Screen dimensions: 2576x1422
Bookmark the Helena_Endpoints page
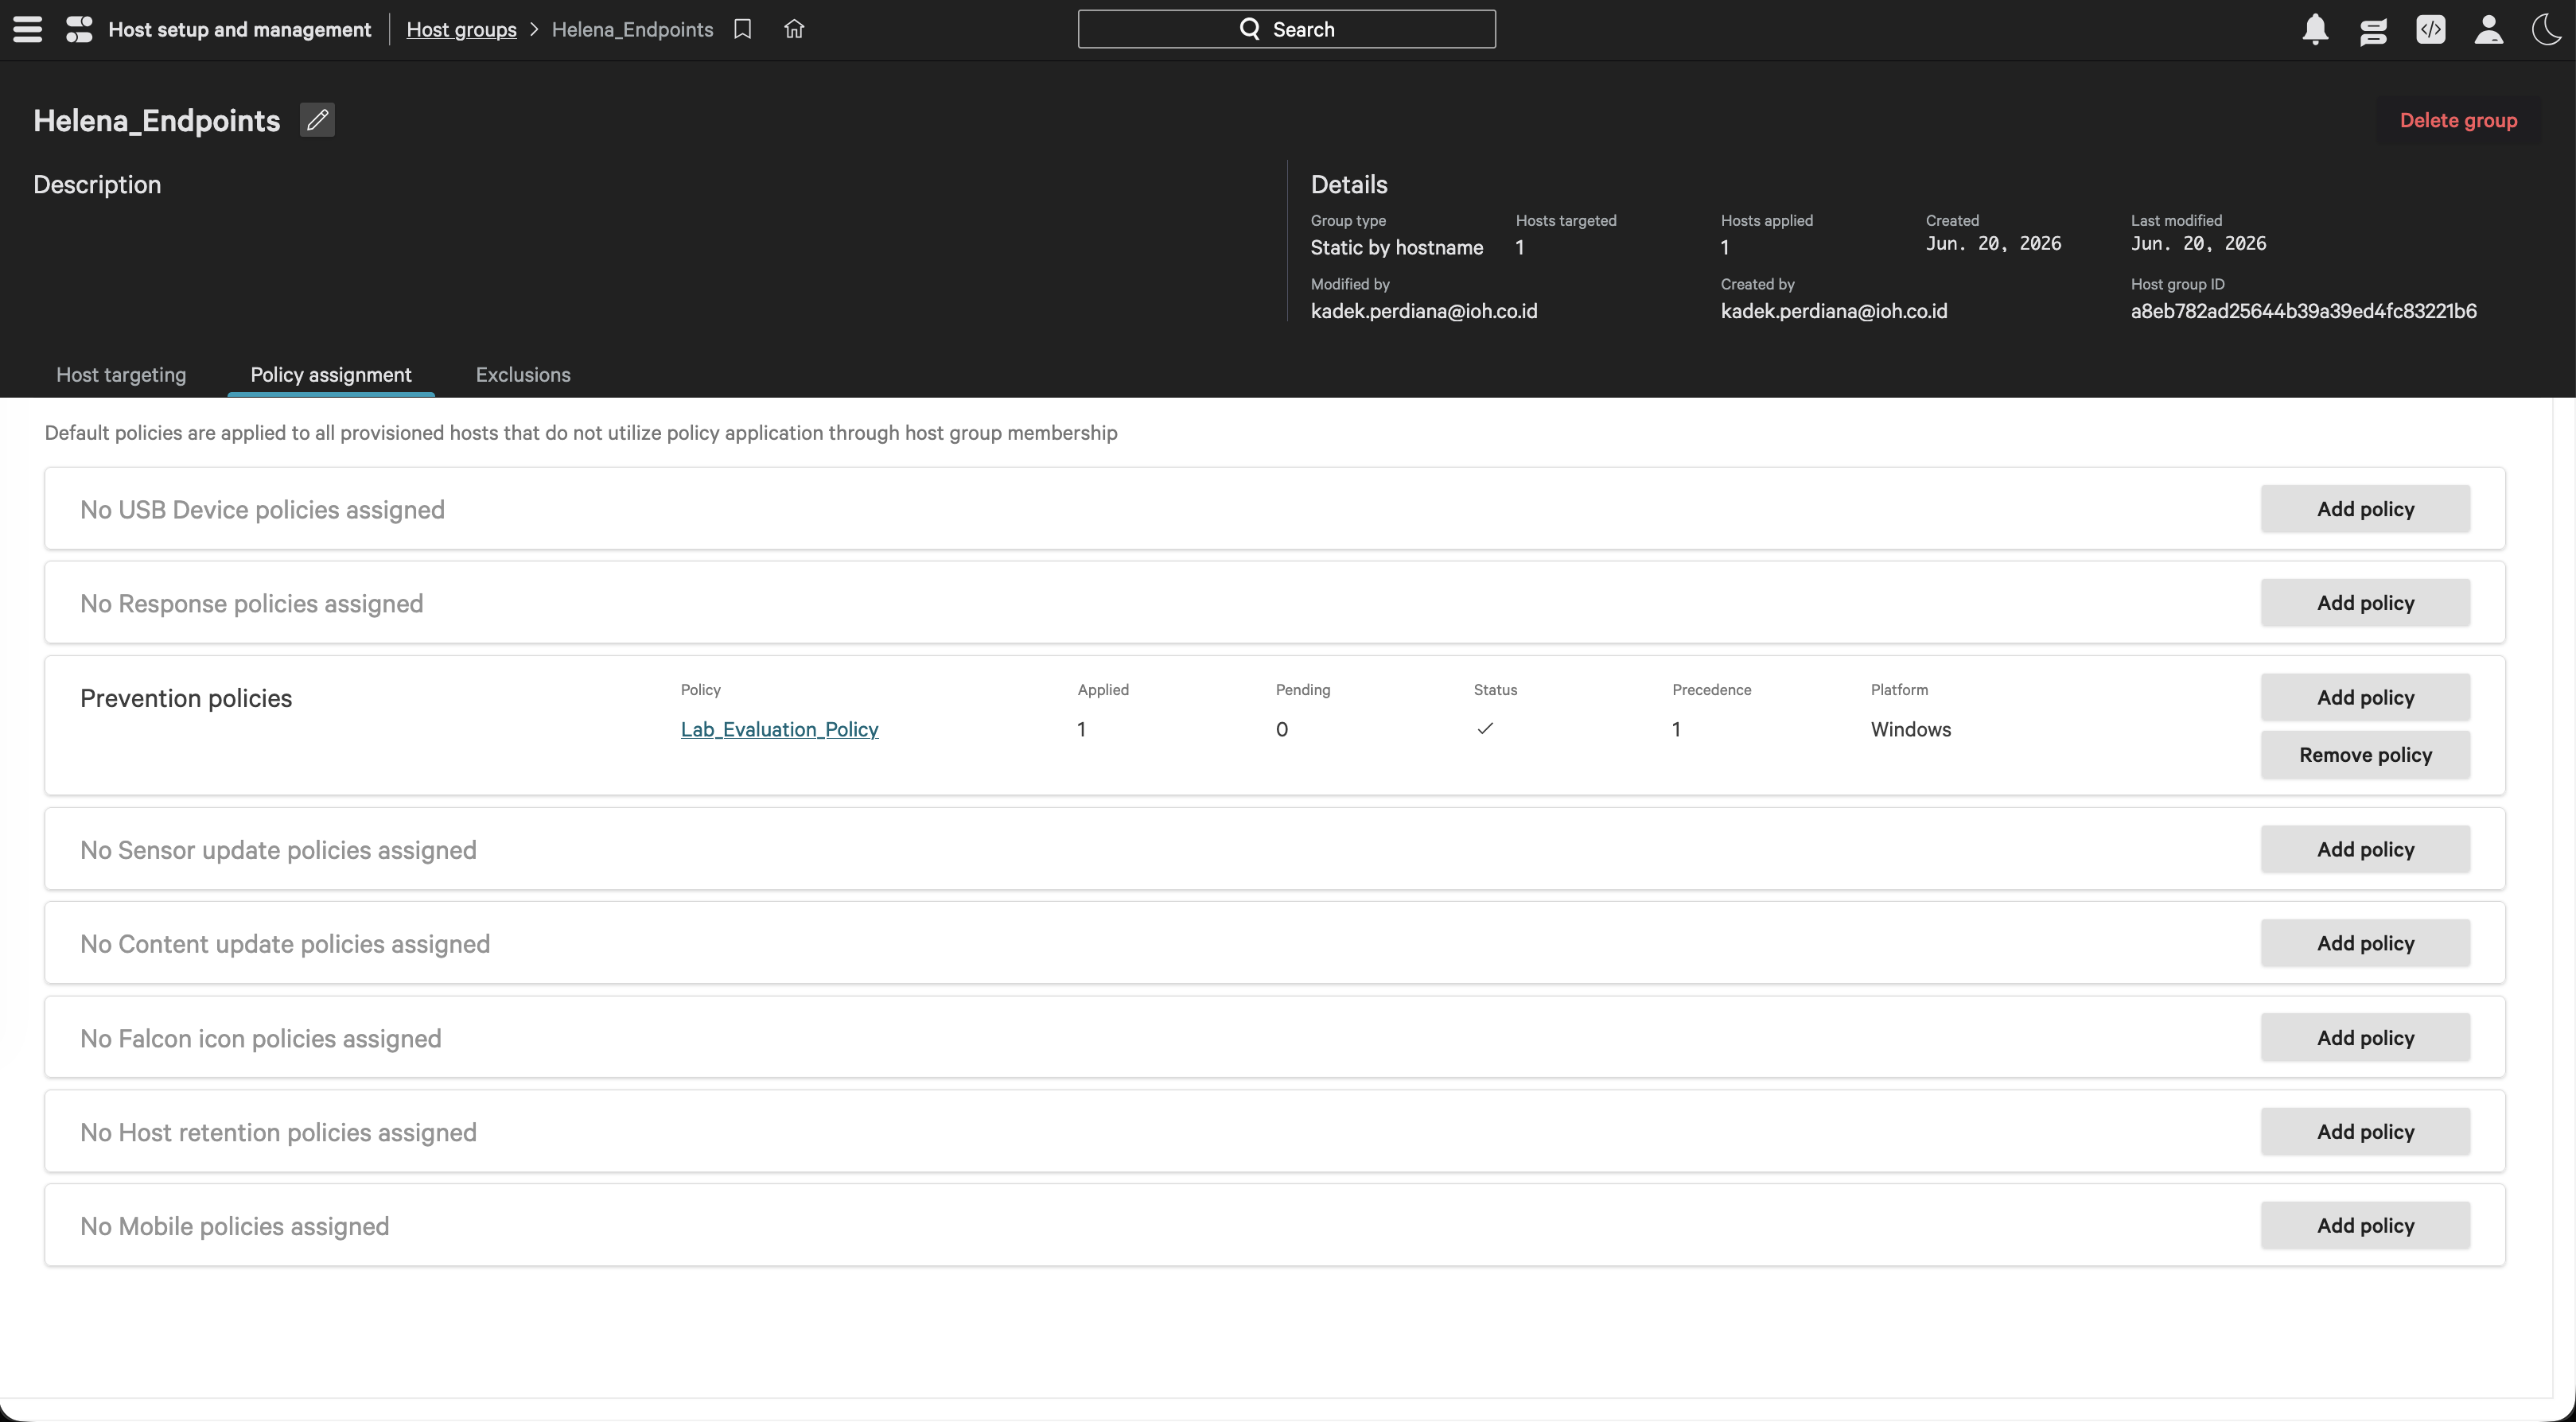(742, 29)
